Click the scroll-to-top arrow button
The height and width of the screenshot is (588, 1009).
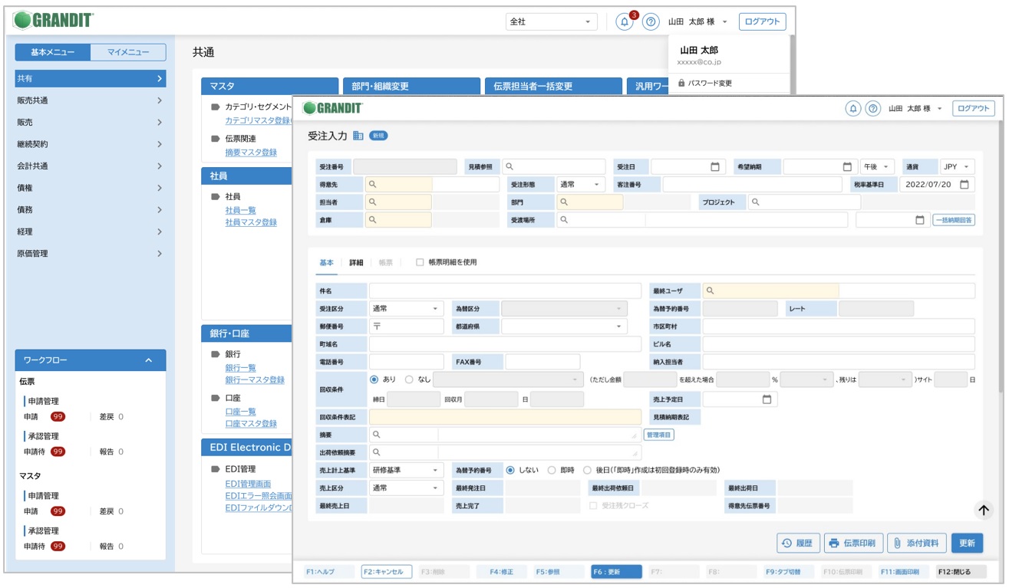[984, 510]
